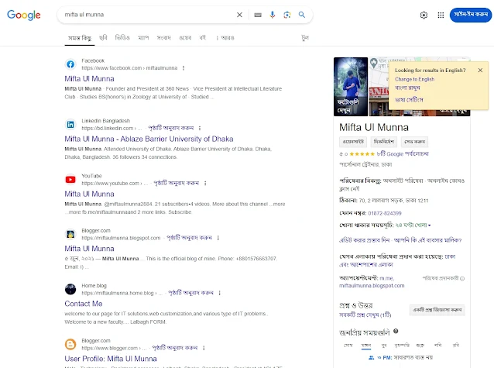This screenshot has height=368, width=494.
Task: Click 'এডিট করার প্রস্তাব দিন' suggest edit link
Action: pyautogui.click(x=365, y=240)
